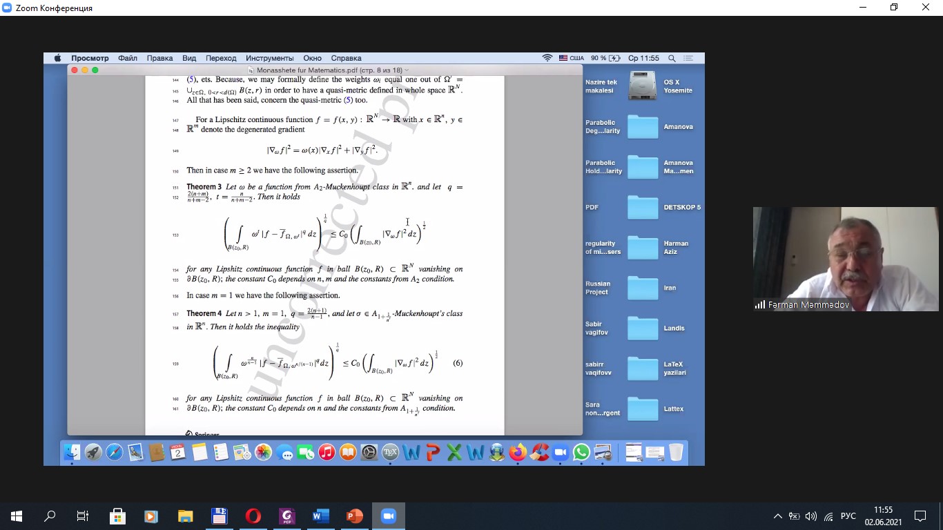Open the Файл menu
The width and height of the screenshot is (943, 530).
(128, 59)
